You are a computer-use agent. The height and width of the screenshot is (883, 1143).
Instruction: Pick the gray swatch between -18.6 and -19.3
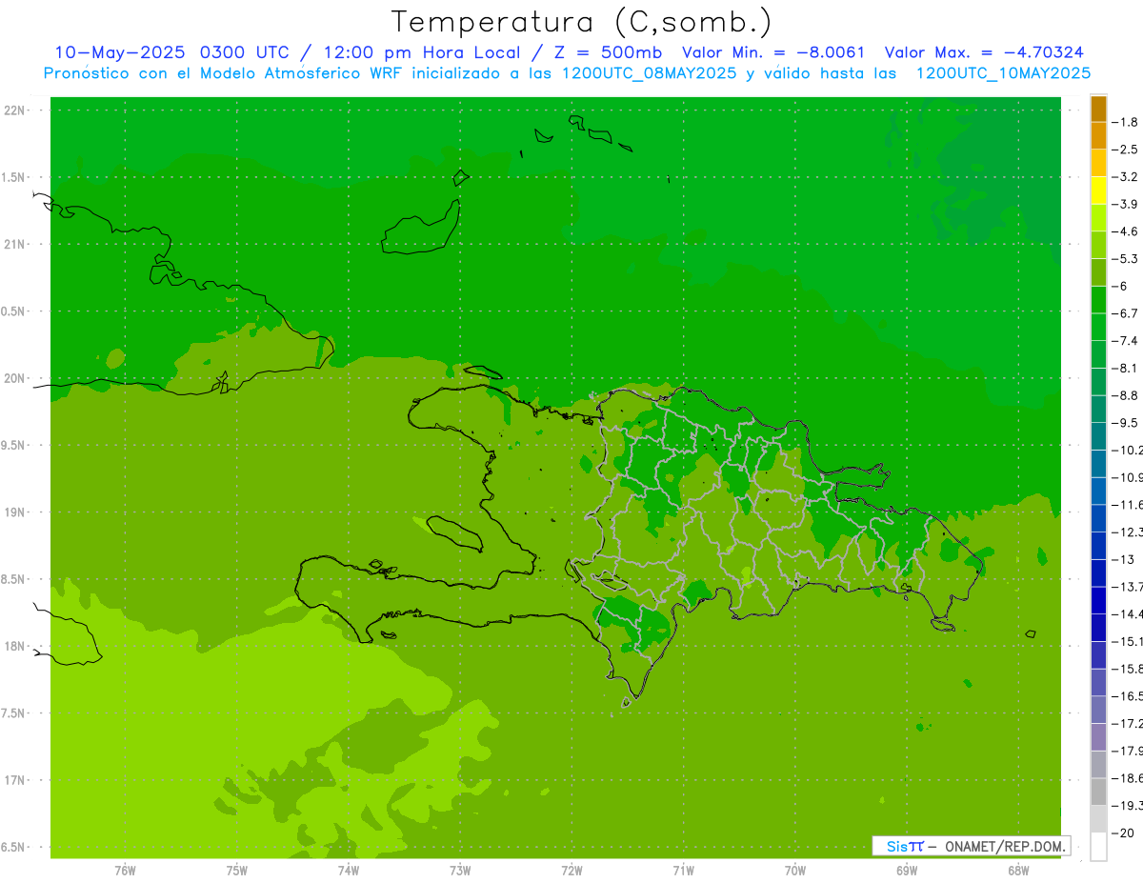click(x=1098, y=793)
